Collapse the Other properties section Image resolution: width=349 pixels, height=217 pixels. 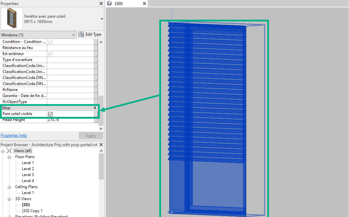coord(95,108)
